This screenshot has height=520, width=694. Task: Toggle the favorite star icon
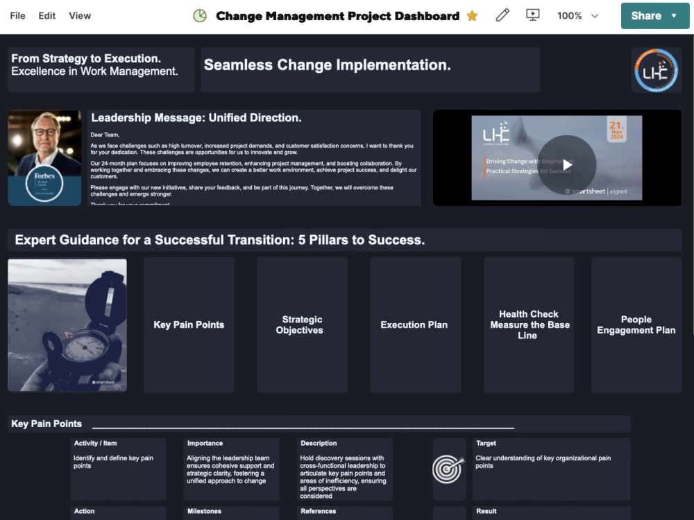pyautogui.click(x=472, y=16)
